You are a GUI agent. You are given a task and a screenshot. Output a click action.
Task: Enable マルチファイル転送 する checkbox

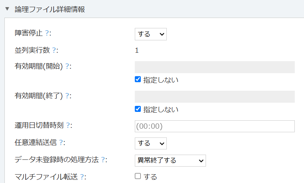138,176
